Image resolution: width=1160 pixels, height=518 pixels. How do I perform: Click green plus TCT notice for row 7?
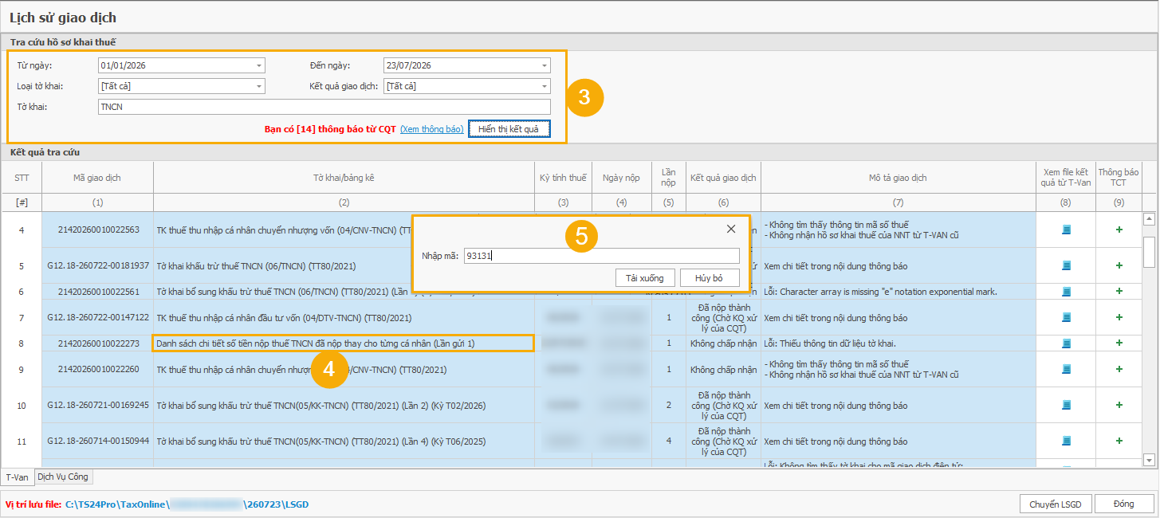coord(1119,318)
